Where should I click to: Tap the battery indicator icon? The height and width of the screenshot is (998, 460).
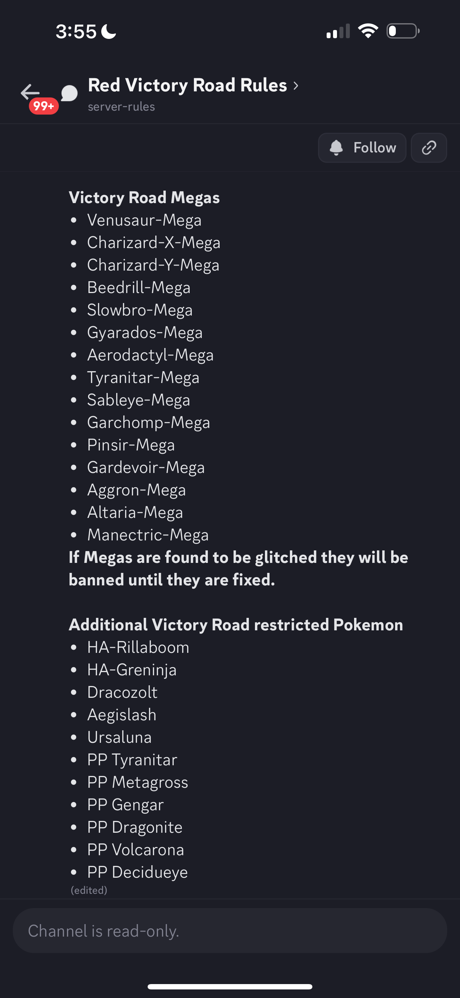pyautogui.click(x=403, y=31)
